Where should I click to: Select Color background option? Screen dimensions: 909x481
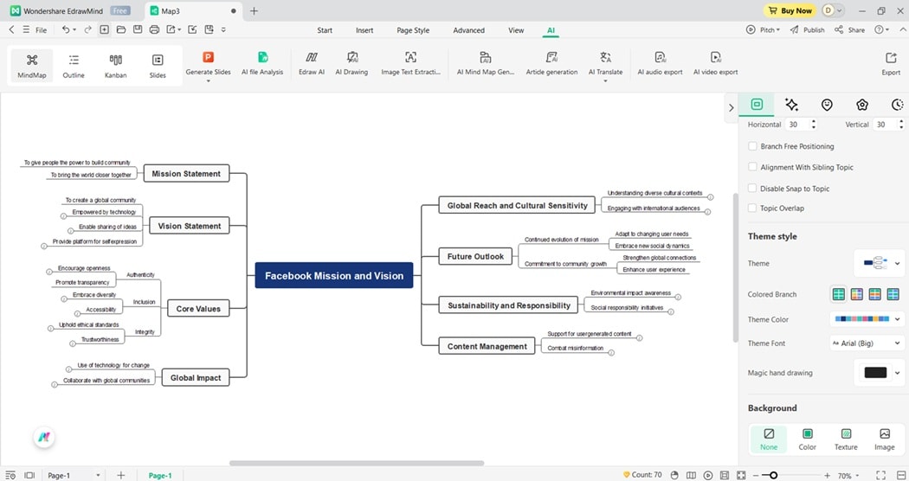807,439
